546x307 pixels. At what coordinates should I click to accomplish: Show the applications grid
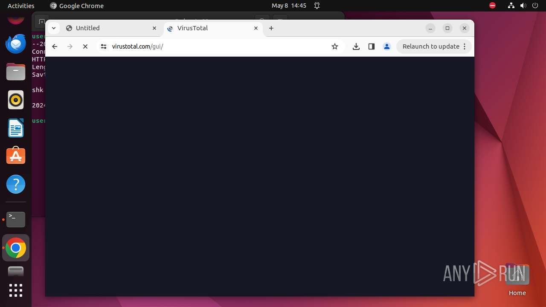tap(16, 290)
